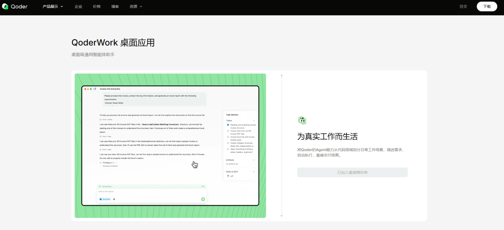504x230 pixels.
Task: Go to the 企业 page
Action: (x=78, y=6)
